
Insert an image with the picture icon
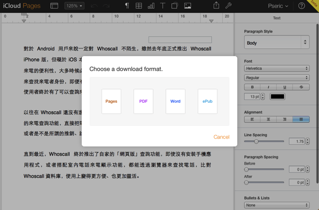[x=187, y=5]
